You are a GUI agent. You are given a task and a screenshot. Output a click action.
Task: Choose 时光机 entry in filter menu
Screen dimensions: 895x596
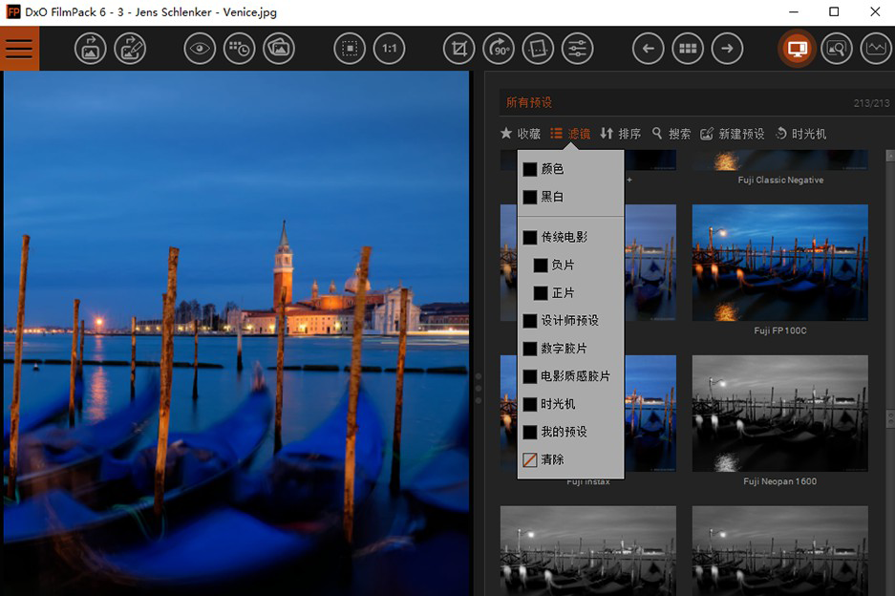pyautogui.click(x=557, y=404)
